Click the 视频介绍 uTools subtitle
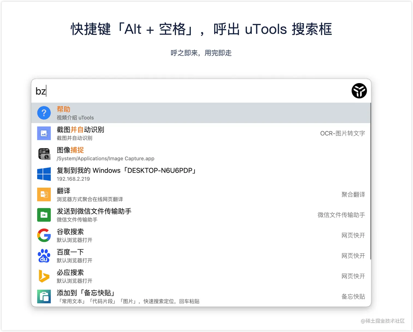 75,118
